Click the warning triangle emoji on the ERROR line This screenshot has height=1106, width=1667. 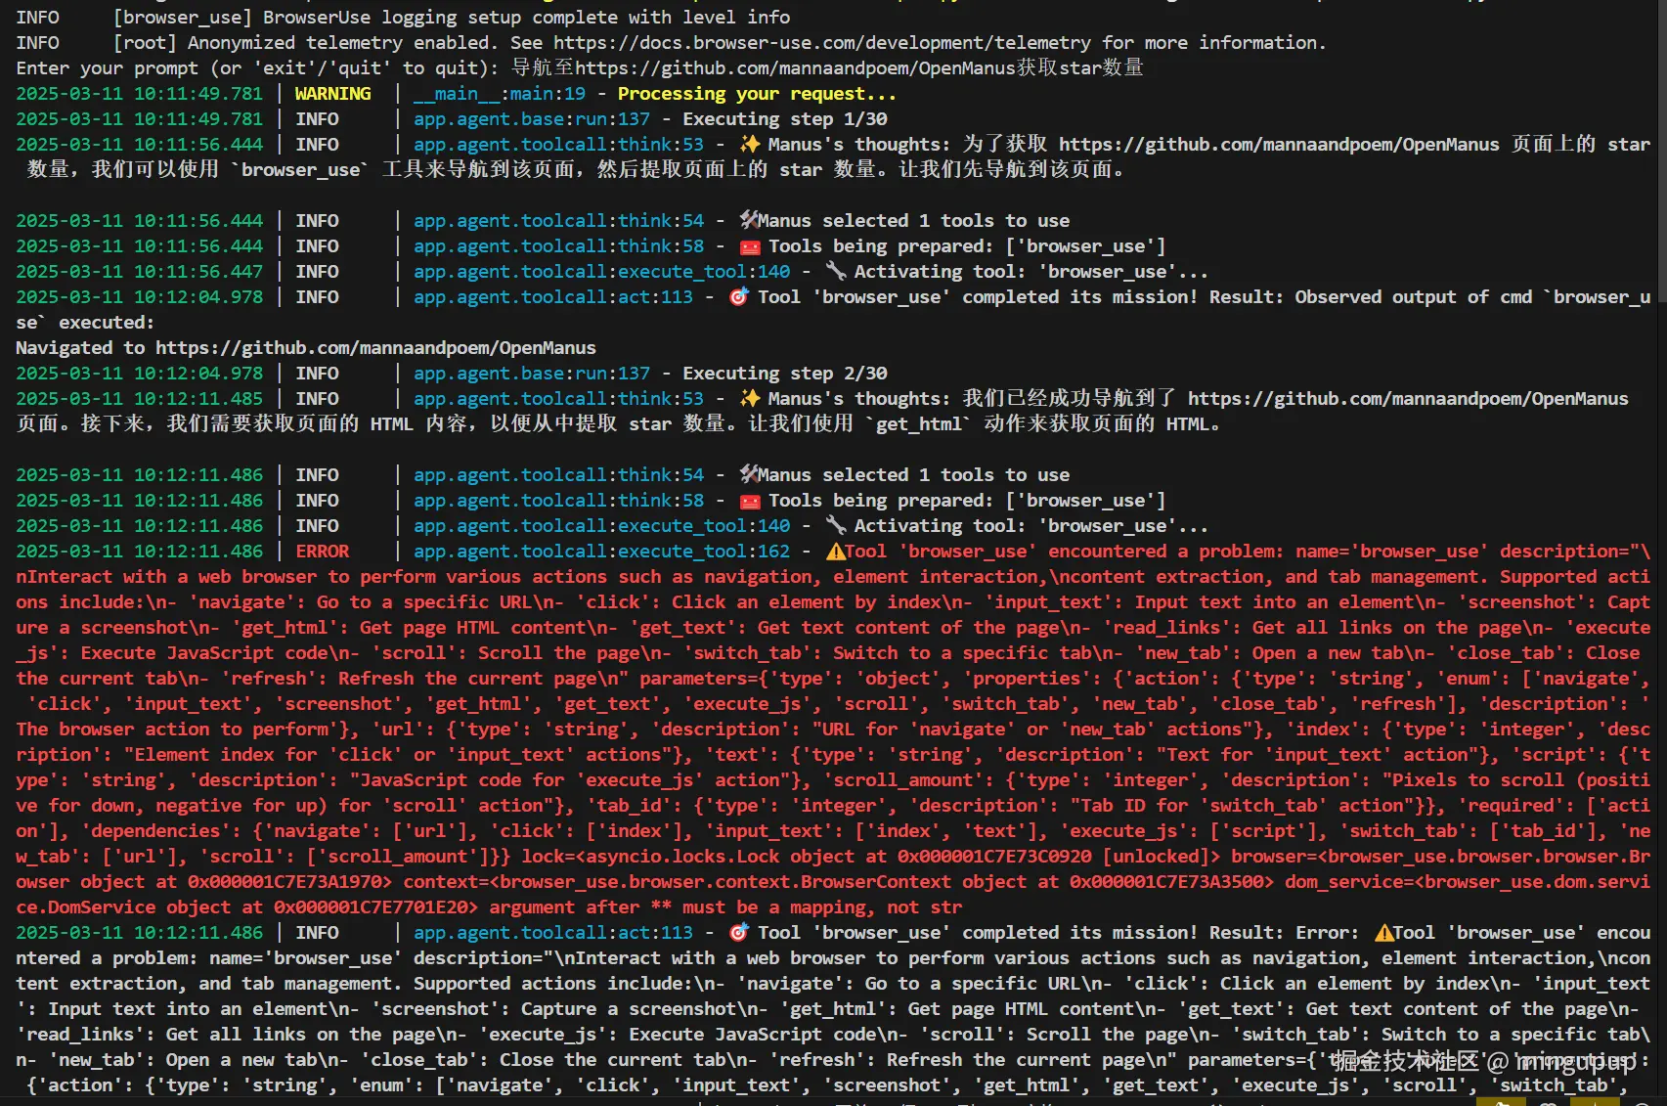click(836, 552)
